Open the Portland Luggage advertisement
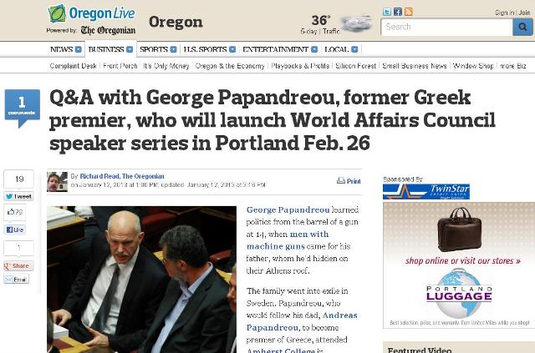 pyautogui.click(x=459, y=265)
